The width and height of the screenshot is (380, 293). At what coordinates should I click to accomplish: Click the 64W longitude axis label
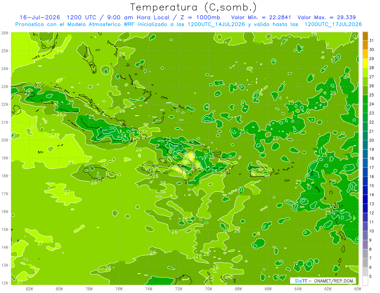(298, 289)
